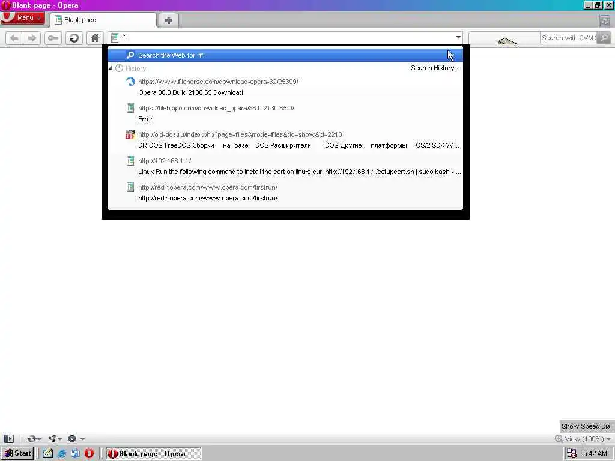Open the filehippo.com download_opera suggestion
The width and height of the screenshot is (615, 461).
(285, 113)
